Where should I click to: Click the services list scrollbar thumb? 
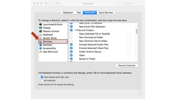point(137,31)
